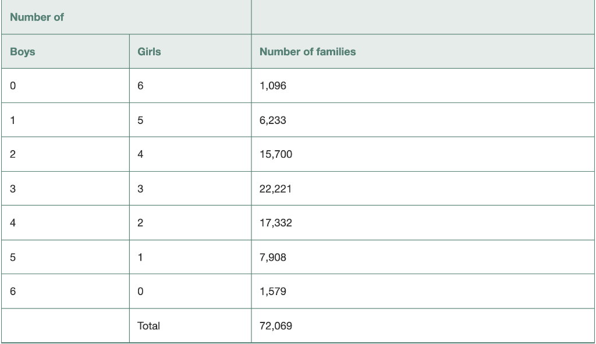This screenshot has height=344, width=596.
Task: Click the 15,700 value cell
Action: pyautogui.click(x=423, y=154)
